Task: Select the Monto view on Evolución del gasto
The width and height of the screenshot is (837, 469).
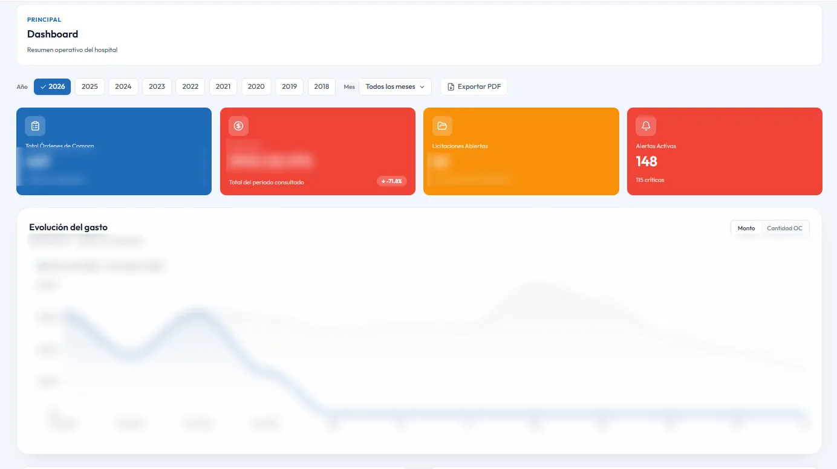Action: point(746,228)
